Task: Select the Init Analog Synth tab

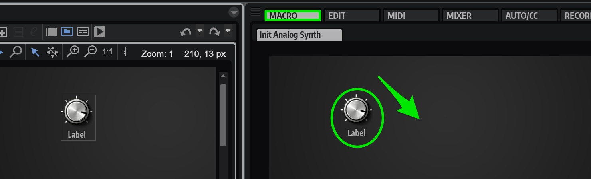Action: [299, 35]
